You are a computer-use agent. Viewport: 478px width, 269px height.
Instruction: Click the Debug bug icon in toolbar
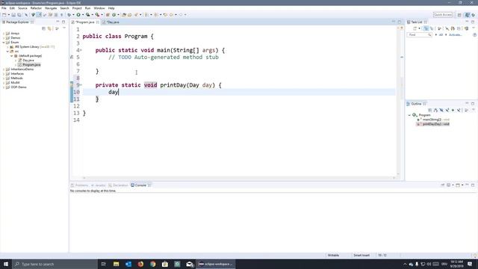[69, 15]
